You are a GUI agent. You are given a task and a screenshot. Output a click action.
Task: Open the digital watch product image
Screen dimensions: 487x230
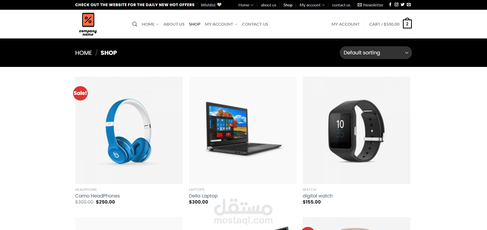pos(356,130)
